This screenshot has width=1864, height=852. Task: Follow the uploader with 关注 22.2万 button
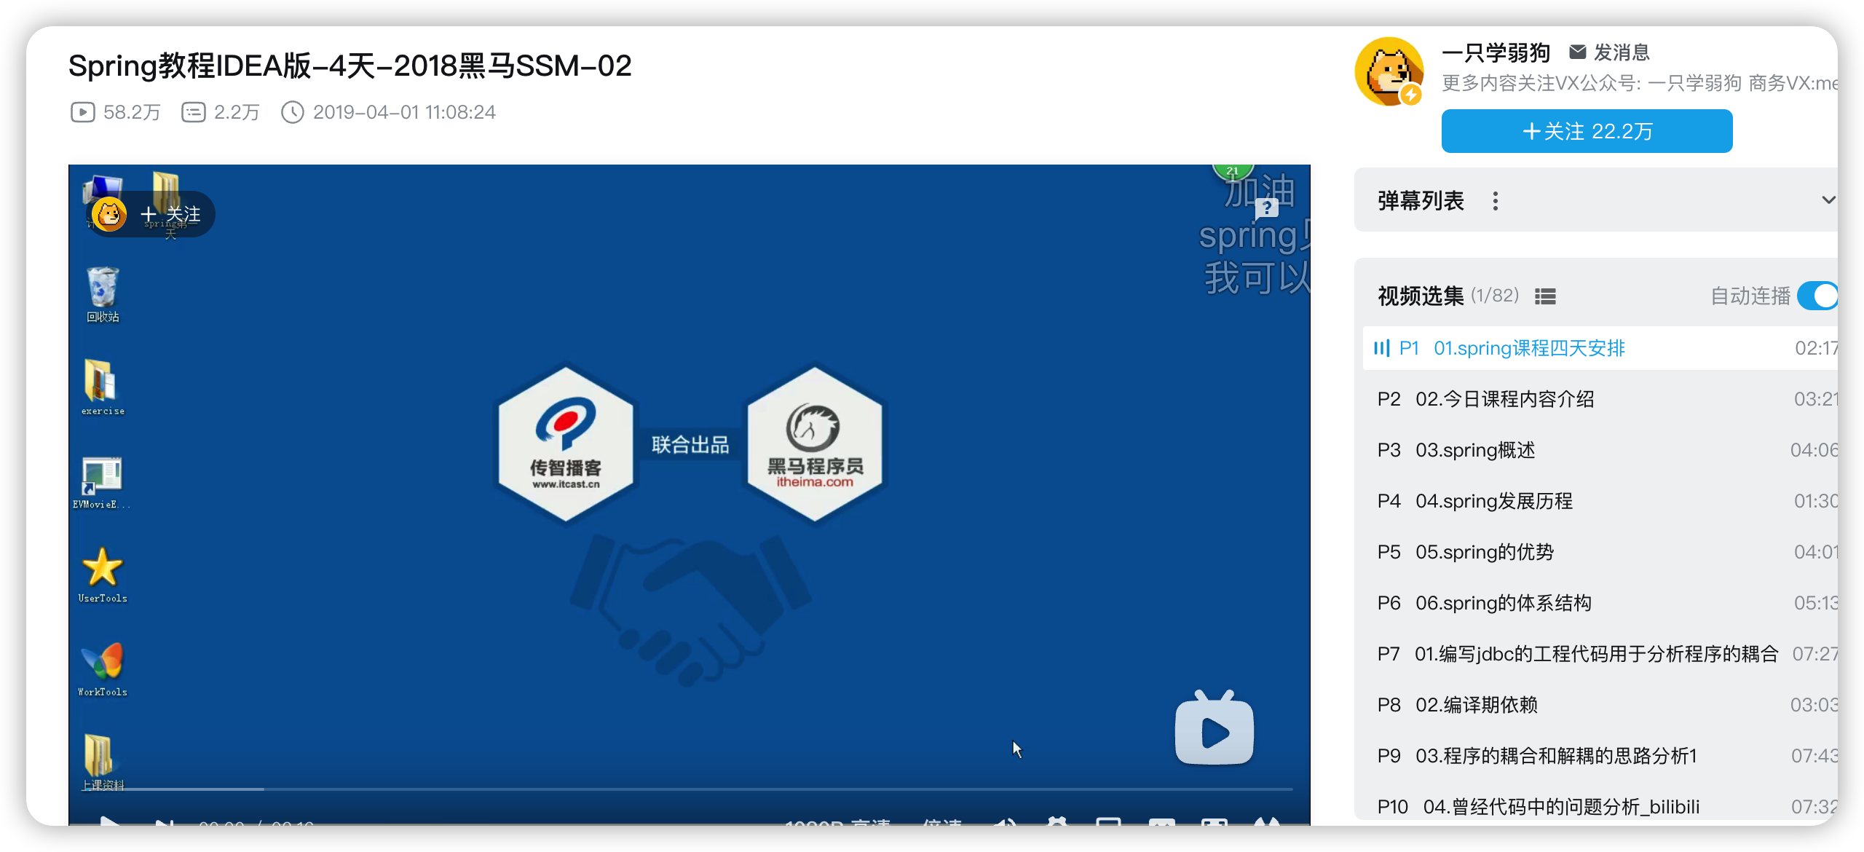pos(1587,131)
